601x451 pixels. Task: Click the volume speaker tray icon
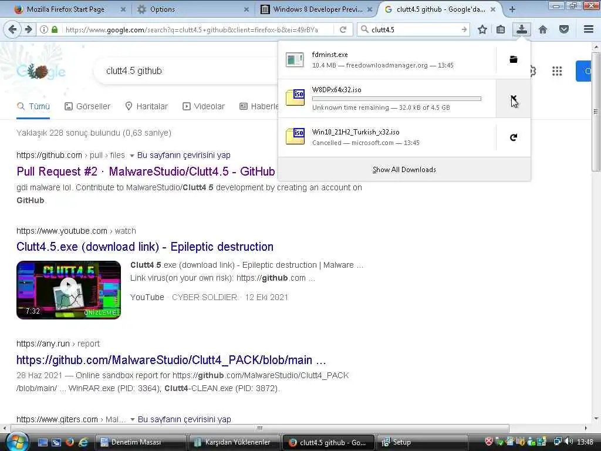pos(568,442)
